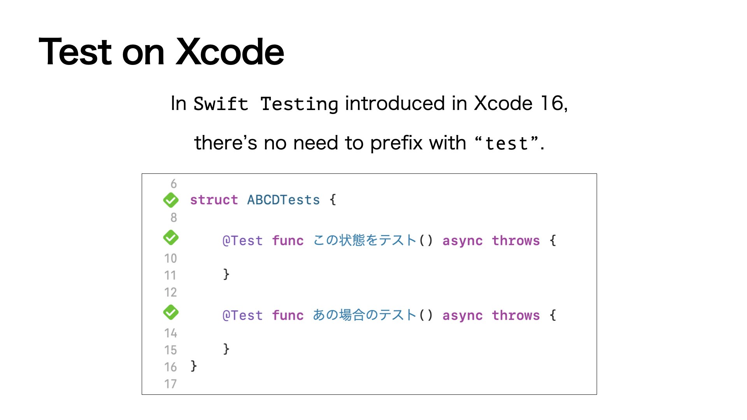Click the async keyword on line 9
747x420 pixels.
click(x=462, y=241)
